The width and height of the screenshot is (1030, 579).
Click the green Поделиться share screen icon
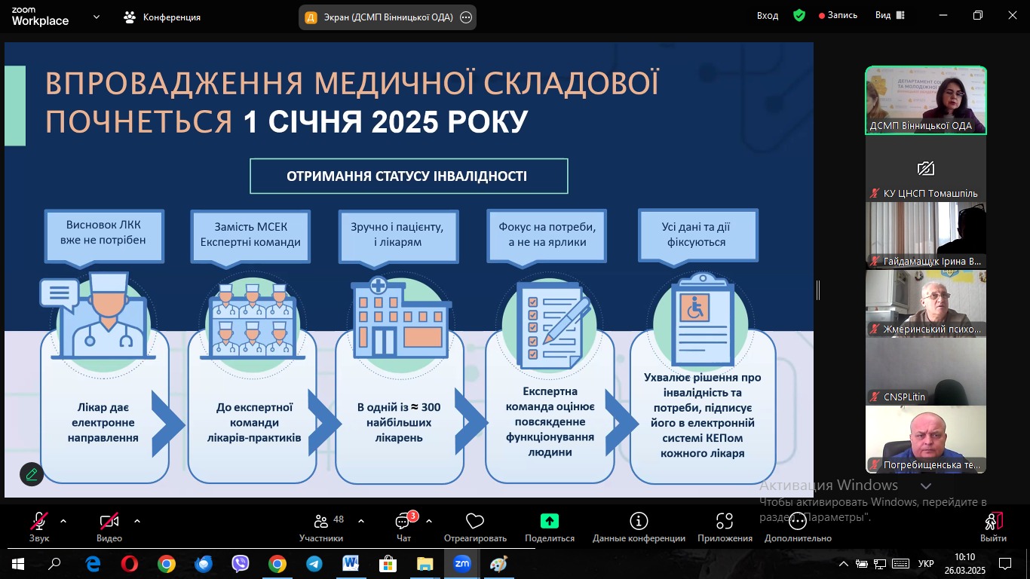550,521
